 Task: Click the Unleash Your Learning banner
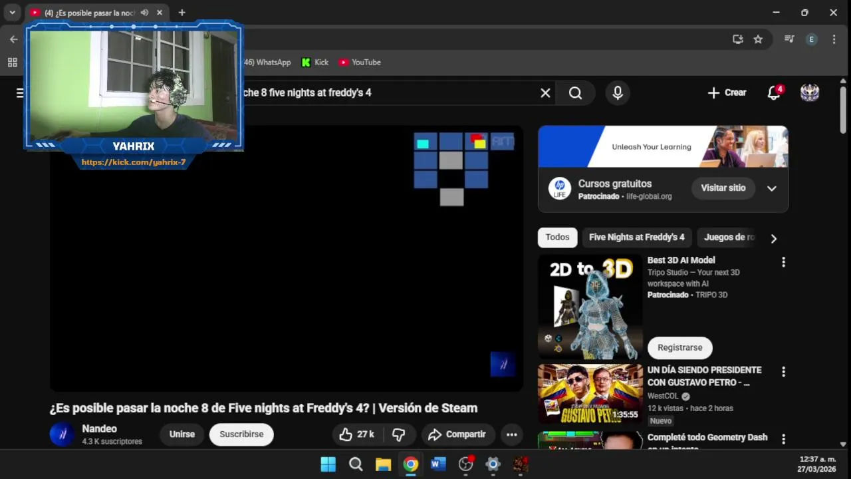click(x=663, y=146)
